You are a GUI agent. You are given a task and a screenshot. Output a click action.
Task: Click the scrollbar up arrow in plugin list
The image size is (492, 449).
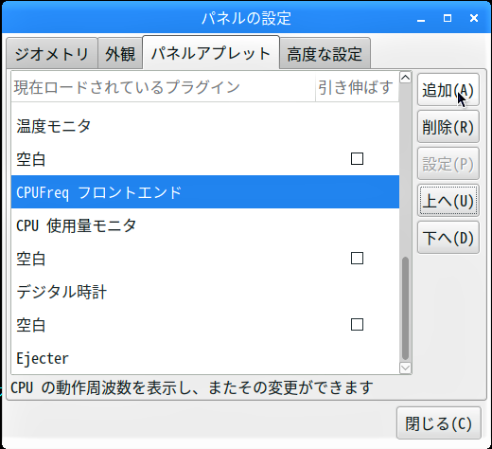tap(405, 78)
